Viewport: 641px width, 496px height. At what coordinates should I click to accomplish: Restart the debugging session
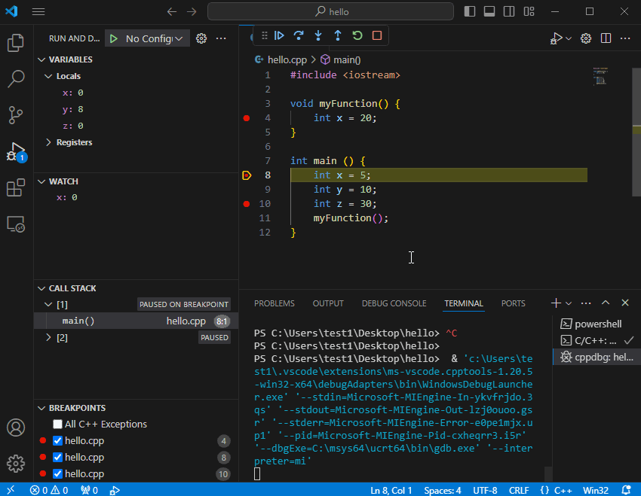pyautogui.click(x=357, y=35)
